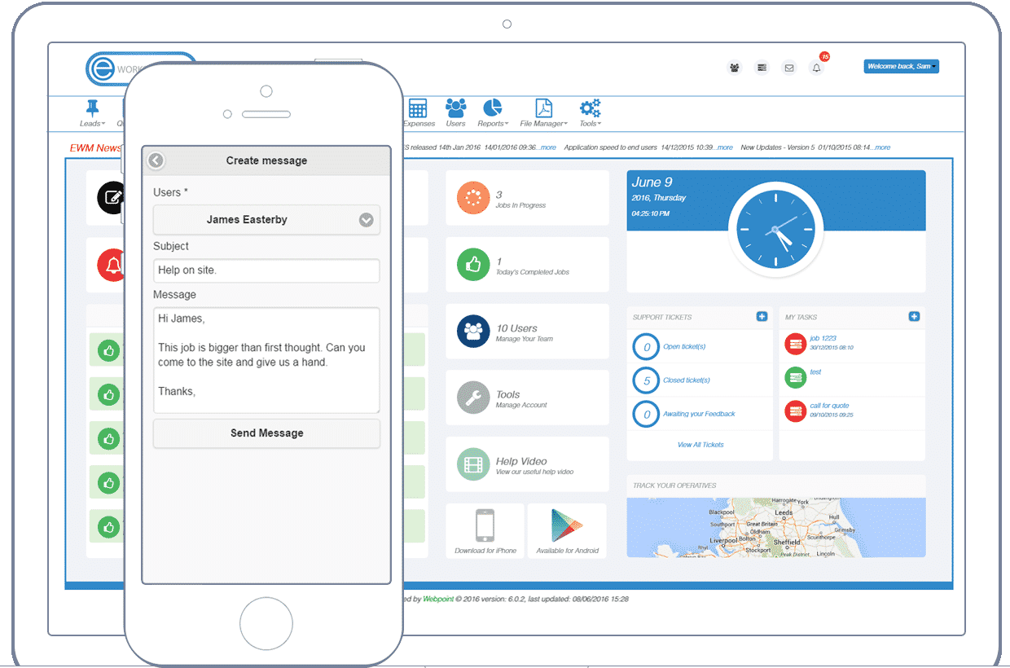Click the Tools gears icon in toolbar
Image resolution: width=1010 pixels, height=668 pixels.
tap(590, 108)
